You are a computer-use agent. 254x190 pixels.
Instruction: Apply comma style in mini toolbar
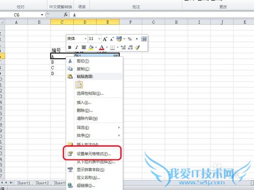click(x=137, y=39)
